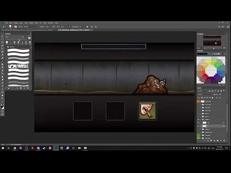Click the brush Size slider handle
This screenshot has height=173, width=231.
coord(19,40)
